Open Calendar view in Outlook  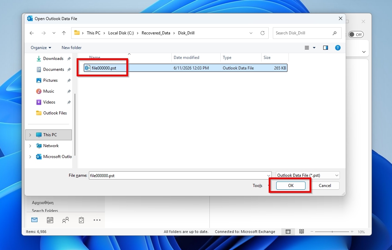click(50, 220)
